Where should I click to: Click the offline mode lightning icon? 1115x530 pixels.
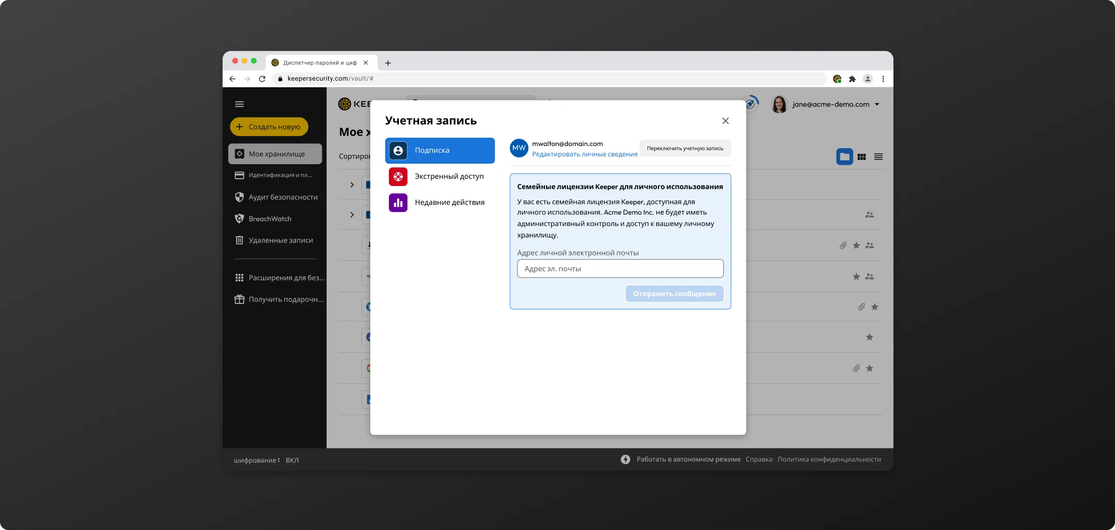click(625, 459)
